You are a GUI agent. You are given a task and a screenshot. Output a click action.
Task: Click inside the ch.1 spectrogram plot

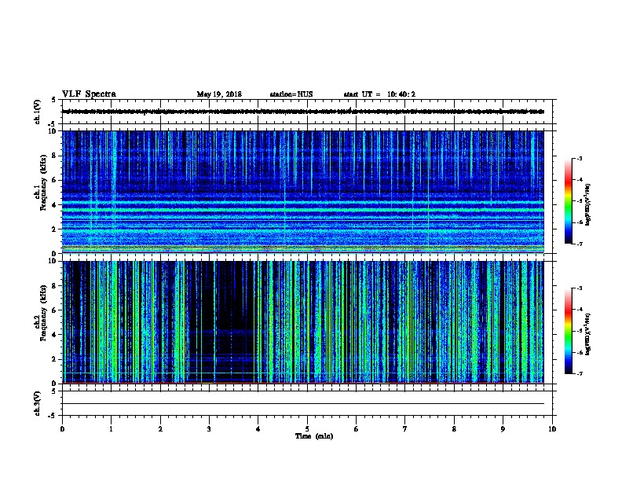pyautogui.click(x=303, y=192)
